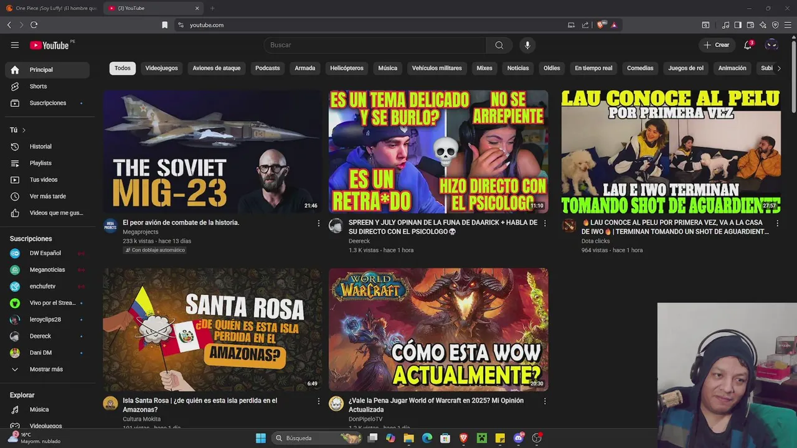Open Deereck channel in subscriptions list
The image size is (797, 448).
click(47, 336)
